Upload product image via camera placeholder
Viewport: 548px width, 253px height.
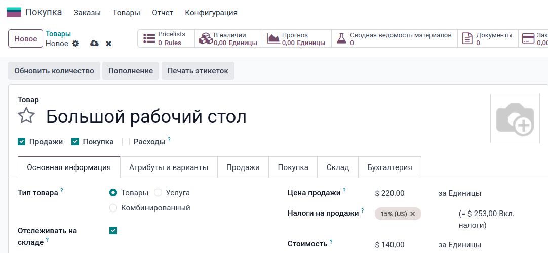(x=515, y=118)
